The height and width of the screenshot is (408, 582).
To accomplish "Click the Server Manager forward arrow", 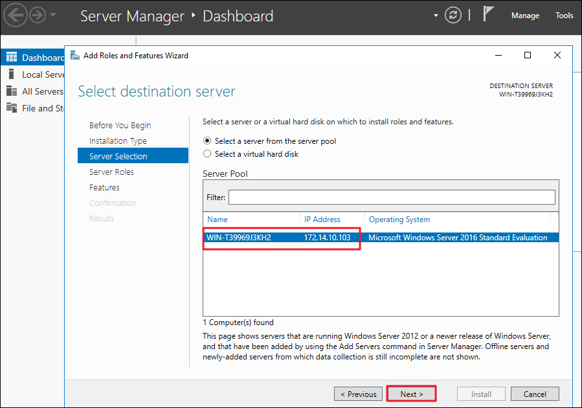I will point(38,16).
